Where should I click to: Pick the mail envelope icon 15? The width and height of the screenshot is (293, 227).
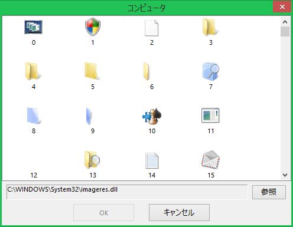tap(210, 160)
